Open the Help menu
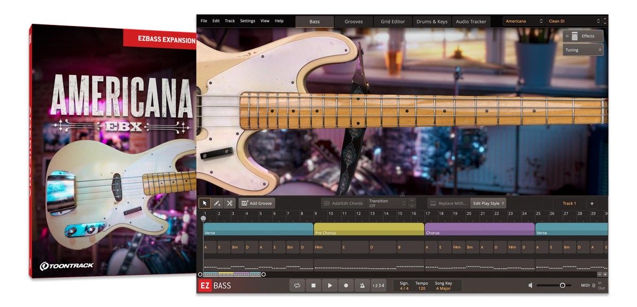This screenshot has width=637, height=307. point(279,21)
